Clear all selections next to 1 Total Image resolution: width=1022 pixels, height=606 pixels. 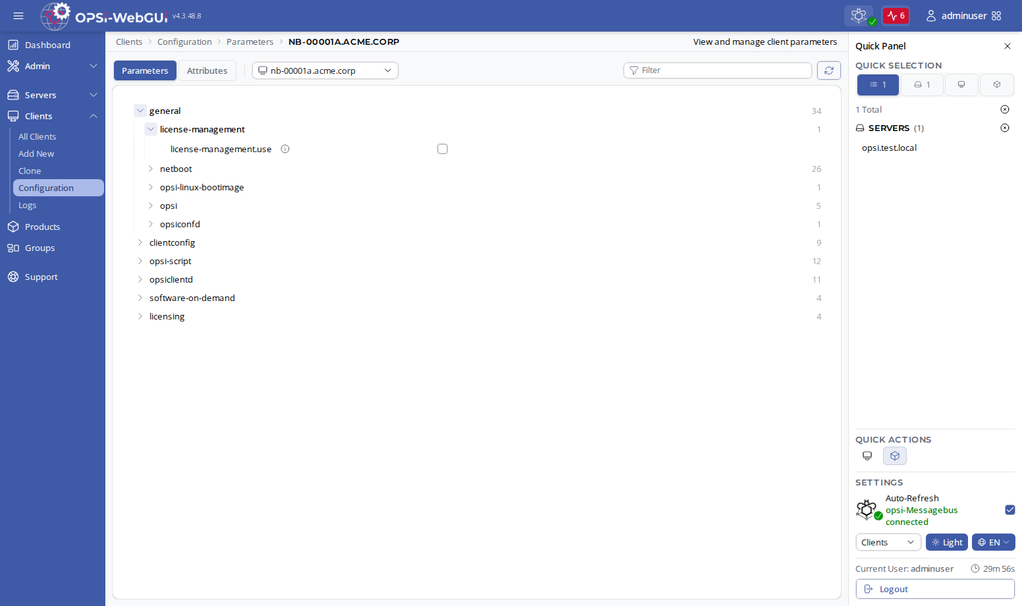pyautogui.click(x=1005, y=109)
